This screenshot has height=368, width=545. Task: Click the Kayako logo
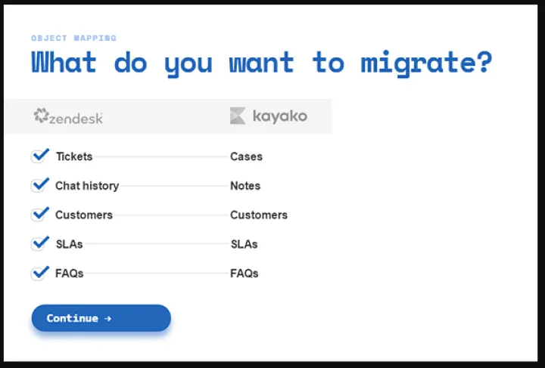(x=269, y=116)
